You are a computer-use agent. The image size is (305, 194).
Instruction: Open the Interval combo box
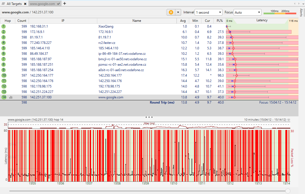pyautogui.click(x=209, y=12)
